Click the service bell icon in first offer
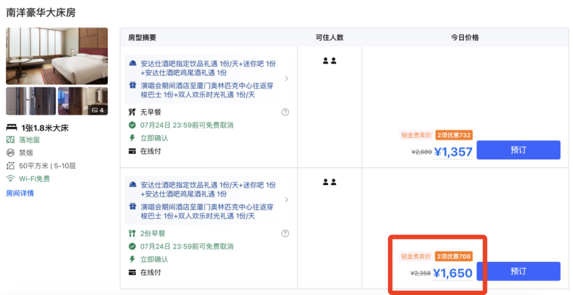 click(x=133, y=63)
